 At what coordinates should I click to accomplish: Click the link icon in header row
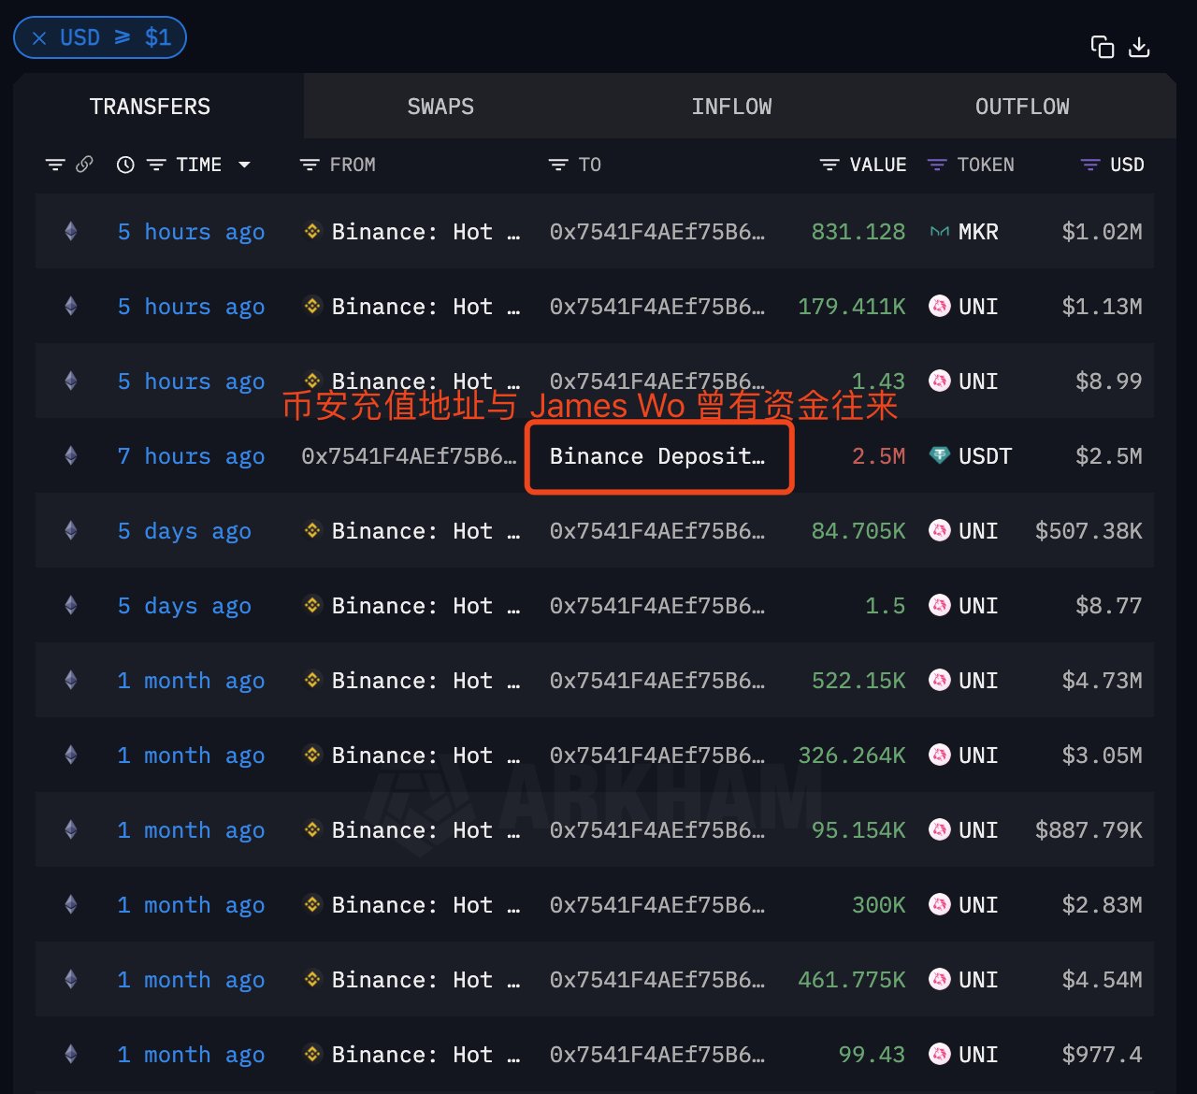coord(84,165)
